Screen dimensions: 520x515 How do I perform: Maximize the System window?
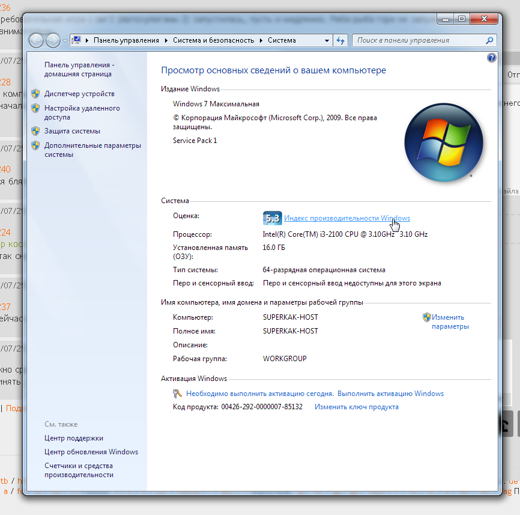[x=461, y=19]
